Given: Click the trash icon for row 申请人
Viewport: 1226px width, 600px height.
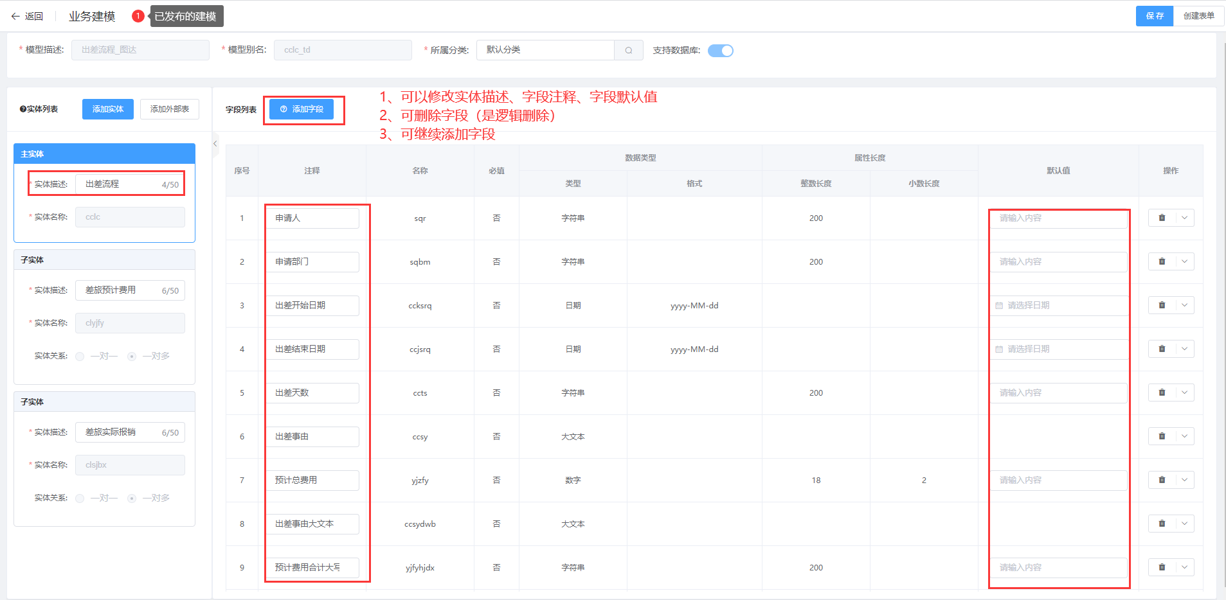Looking at the screenshot, I should click(1162, 218).
